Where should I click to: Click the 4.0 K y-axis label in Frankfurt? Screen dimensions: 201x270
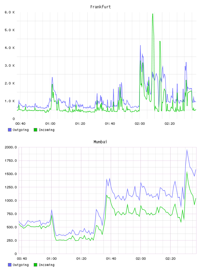(10, 48)
